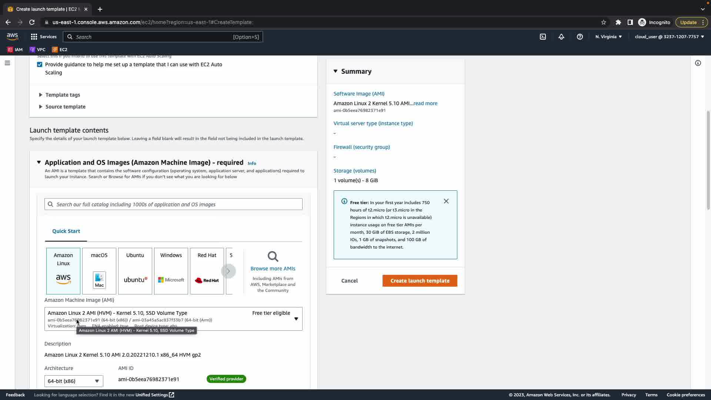
Task: Expand the Source template section
Action: click(x=65, y=107)
